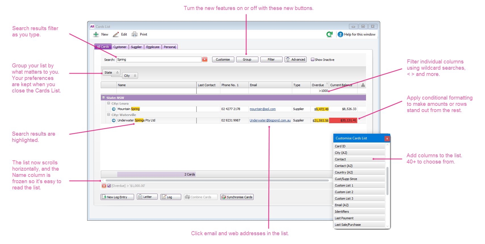Sort by the Email column header
The width and height of the screenshot is (485, 244).
coord(270,85)
